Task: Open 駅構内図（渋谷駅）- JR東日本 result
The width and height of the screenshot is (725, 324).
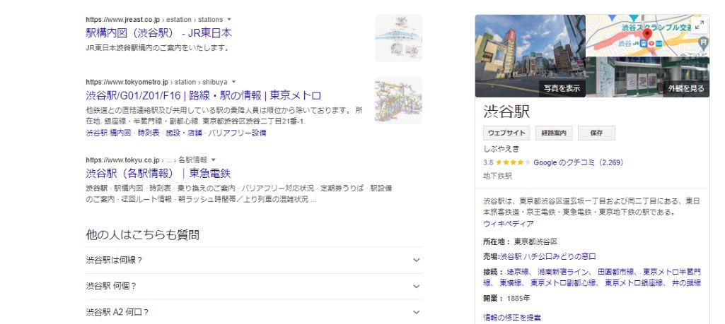Action: click(158, 32)
